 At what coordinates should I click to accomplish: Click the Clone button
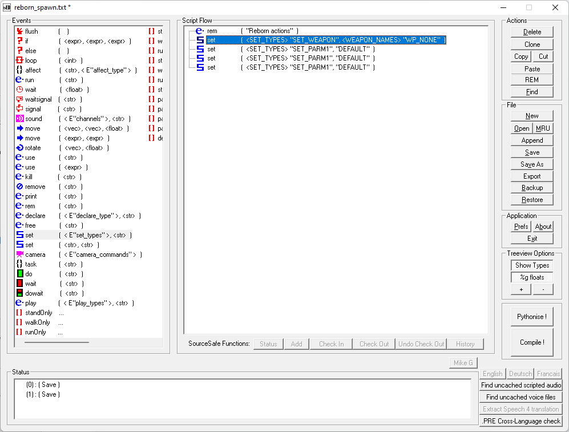(x=532, y=45)
